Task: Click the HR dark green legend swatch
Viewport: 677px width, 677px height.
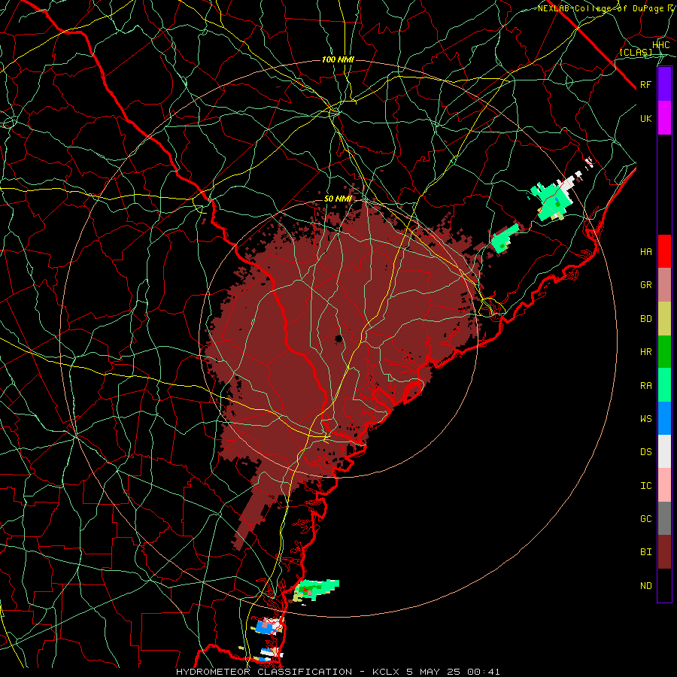Action: [664, 352]
